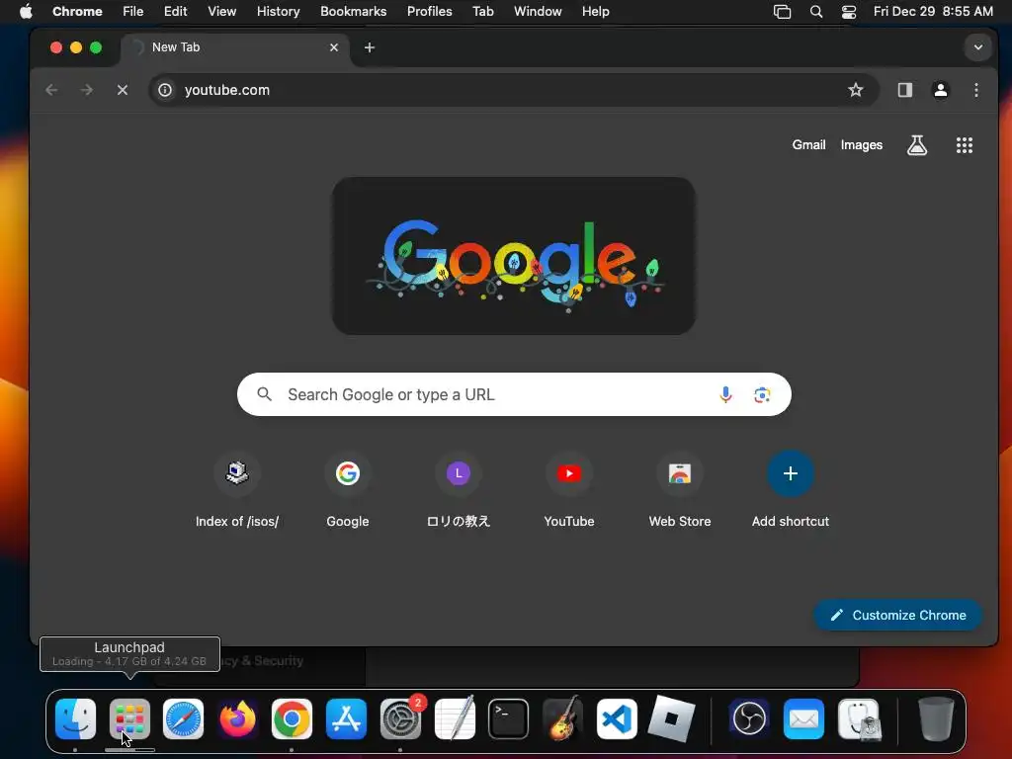This screenshot has height=759, width=1012.
Task: Open TextEdit from the Dock
Action: pos(455,719)
